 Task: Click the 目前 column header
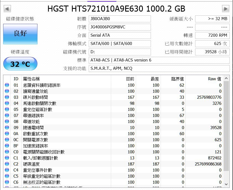(130, 79)
